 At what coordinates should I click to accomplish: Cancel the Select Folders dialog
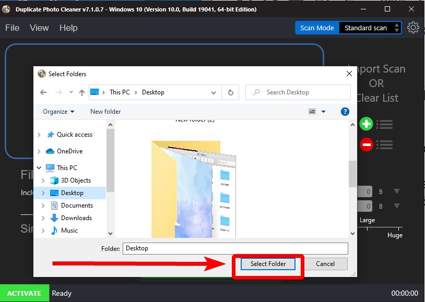click(325, 264)
